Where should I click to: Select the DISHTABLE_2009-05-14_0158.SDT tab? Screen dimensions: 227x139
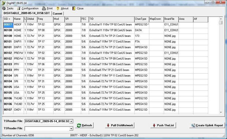click(27, 13)
